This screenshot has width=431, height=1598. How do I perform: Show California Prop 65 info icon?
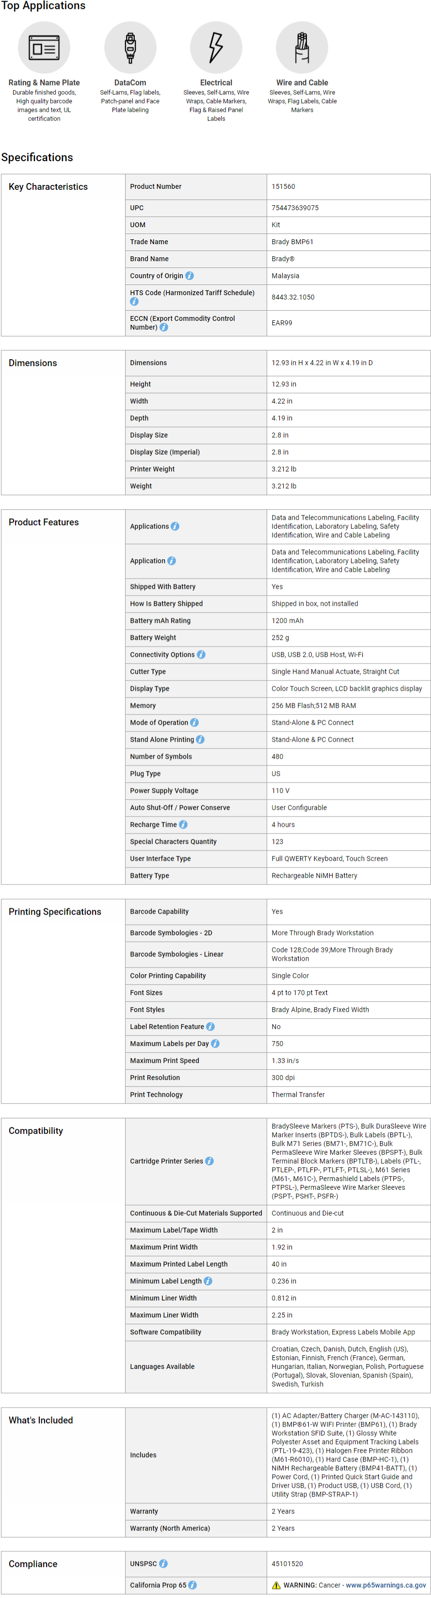tap(192, 1585)
